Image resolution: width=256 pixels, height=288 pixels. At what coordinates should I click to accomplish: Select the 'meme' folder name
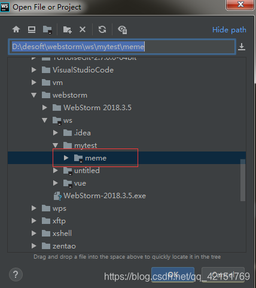click(96, 158)
